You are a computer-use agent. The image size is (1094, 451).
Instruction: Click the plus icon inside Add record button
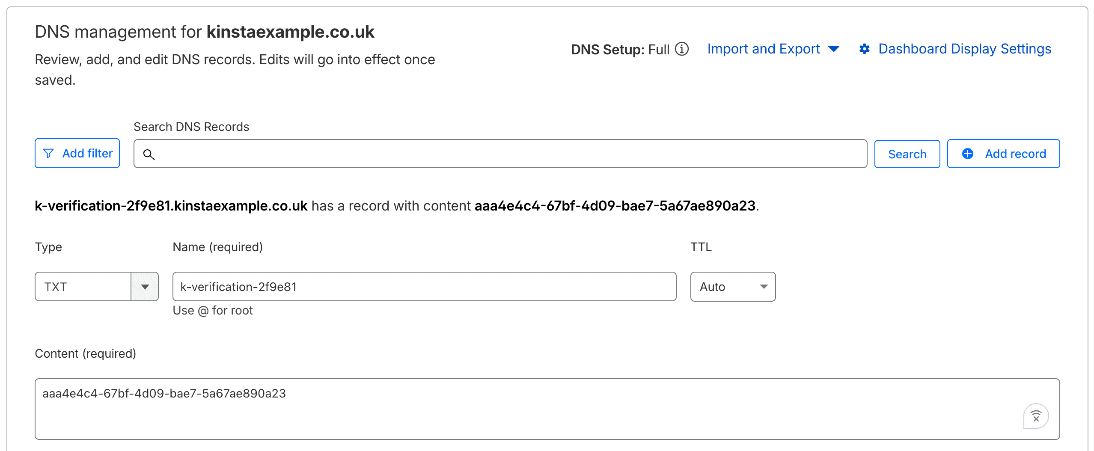[968, 154]
